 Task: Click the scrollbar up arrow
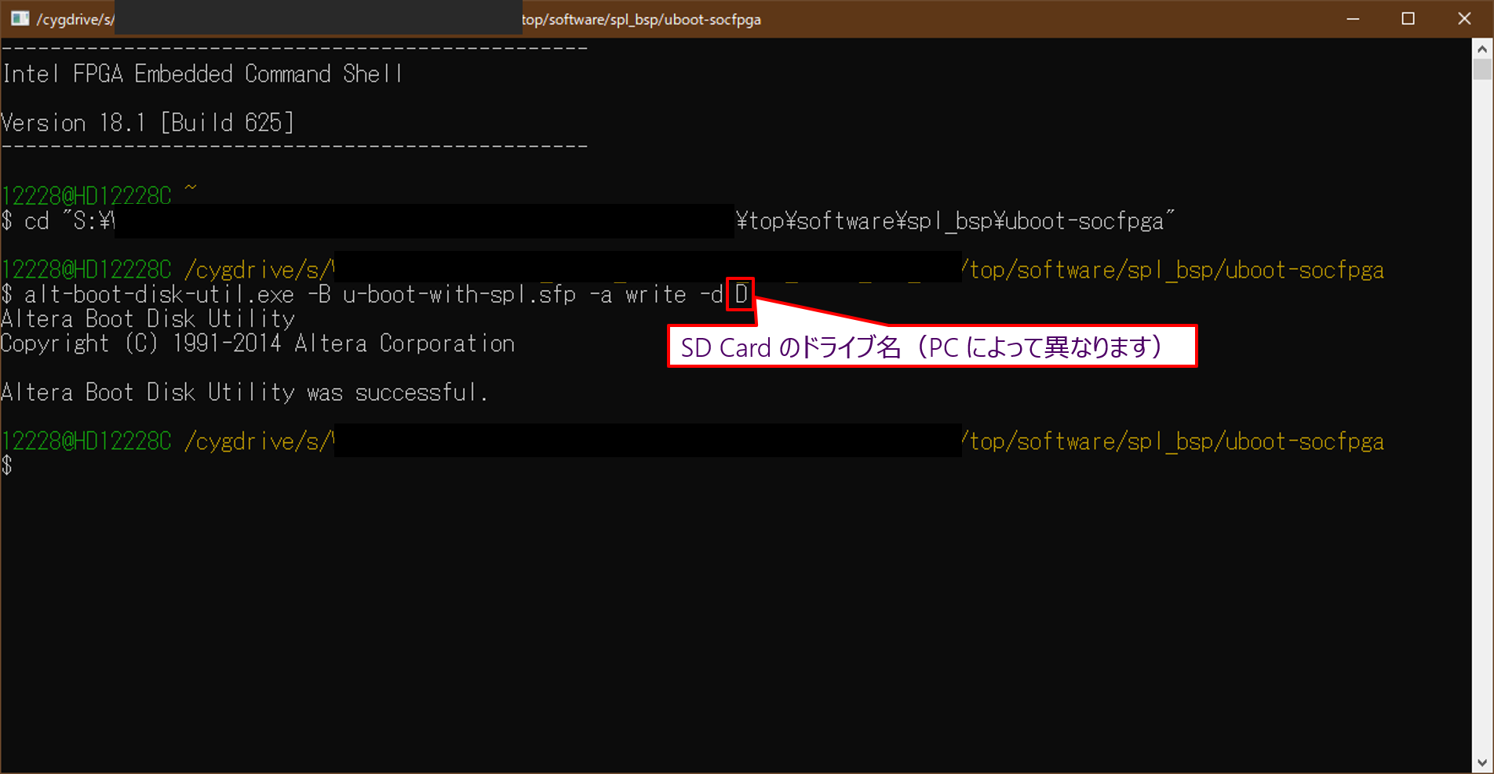1483,47
